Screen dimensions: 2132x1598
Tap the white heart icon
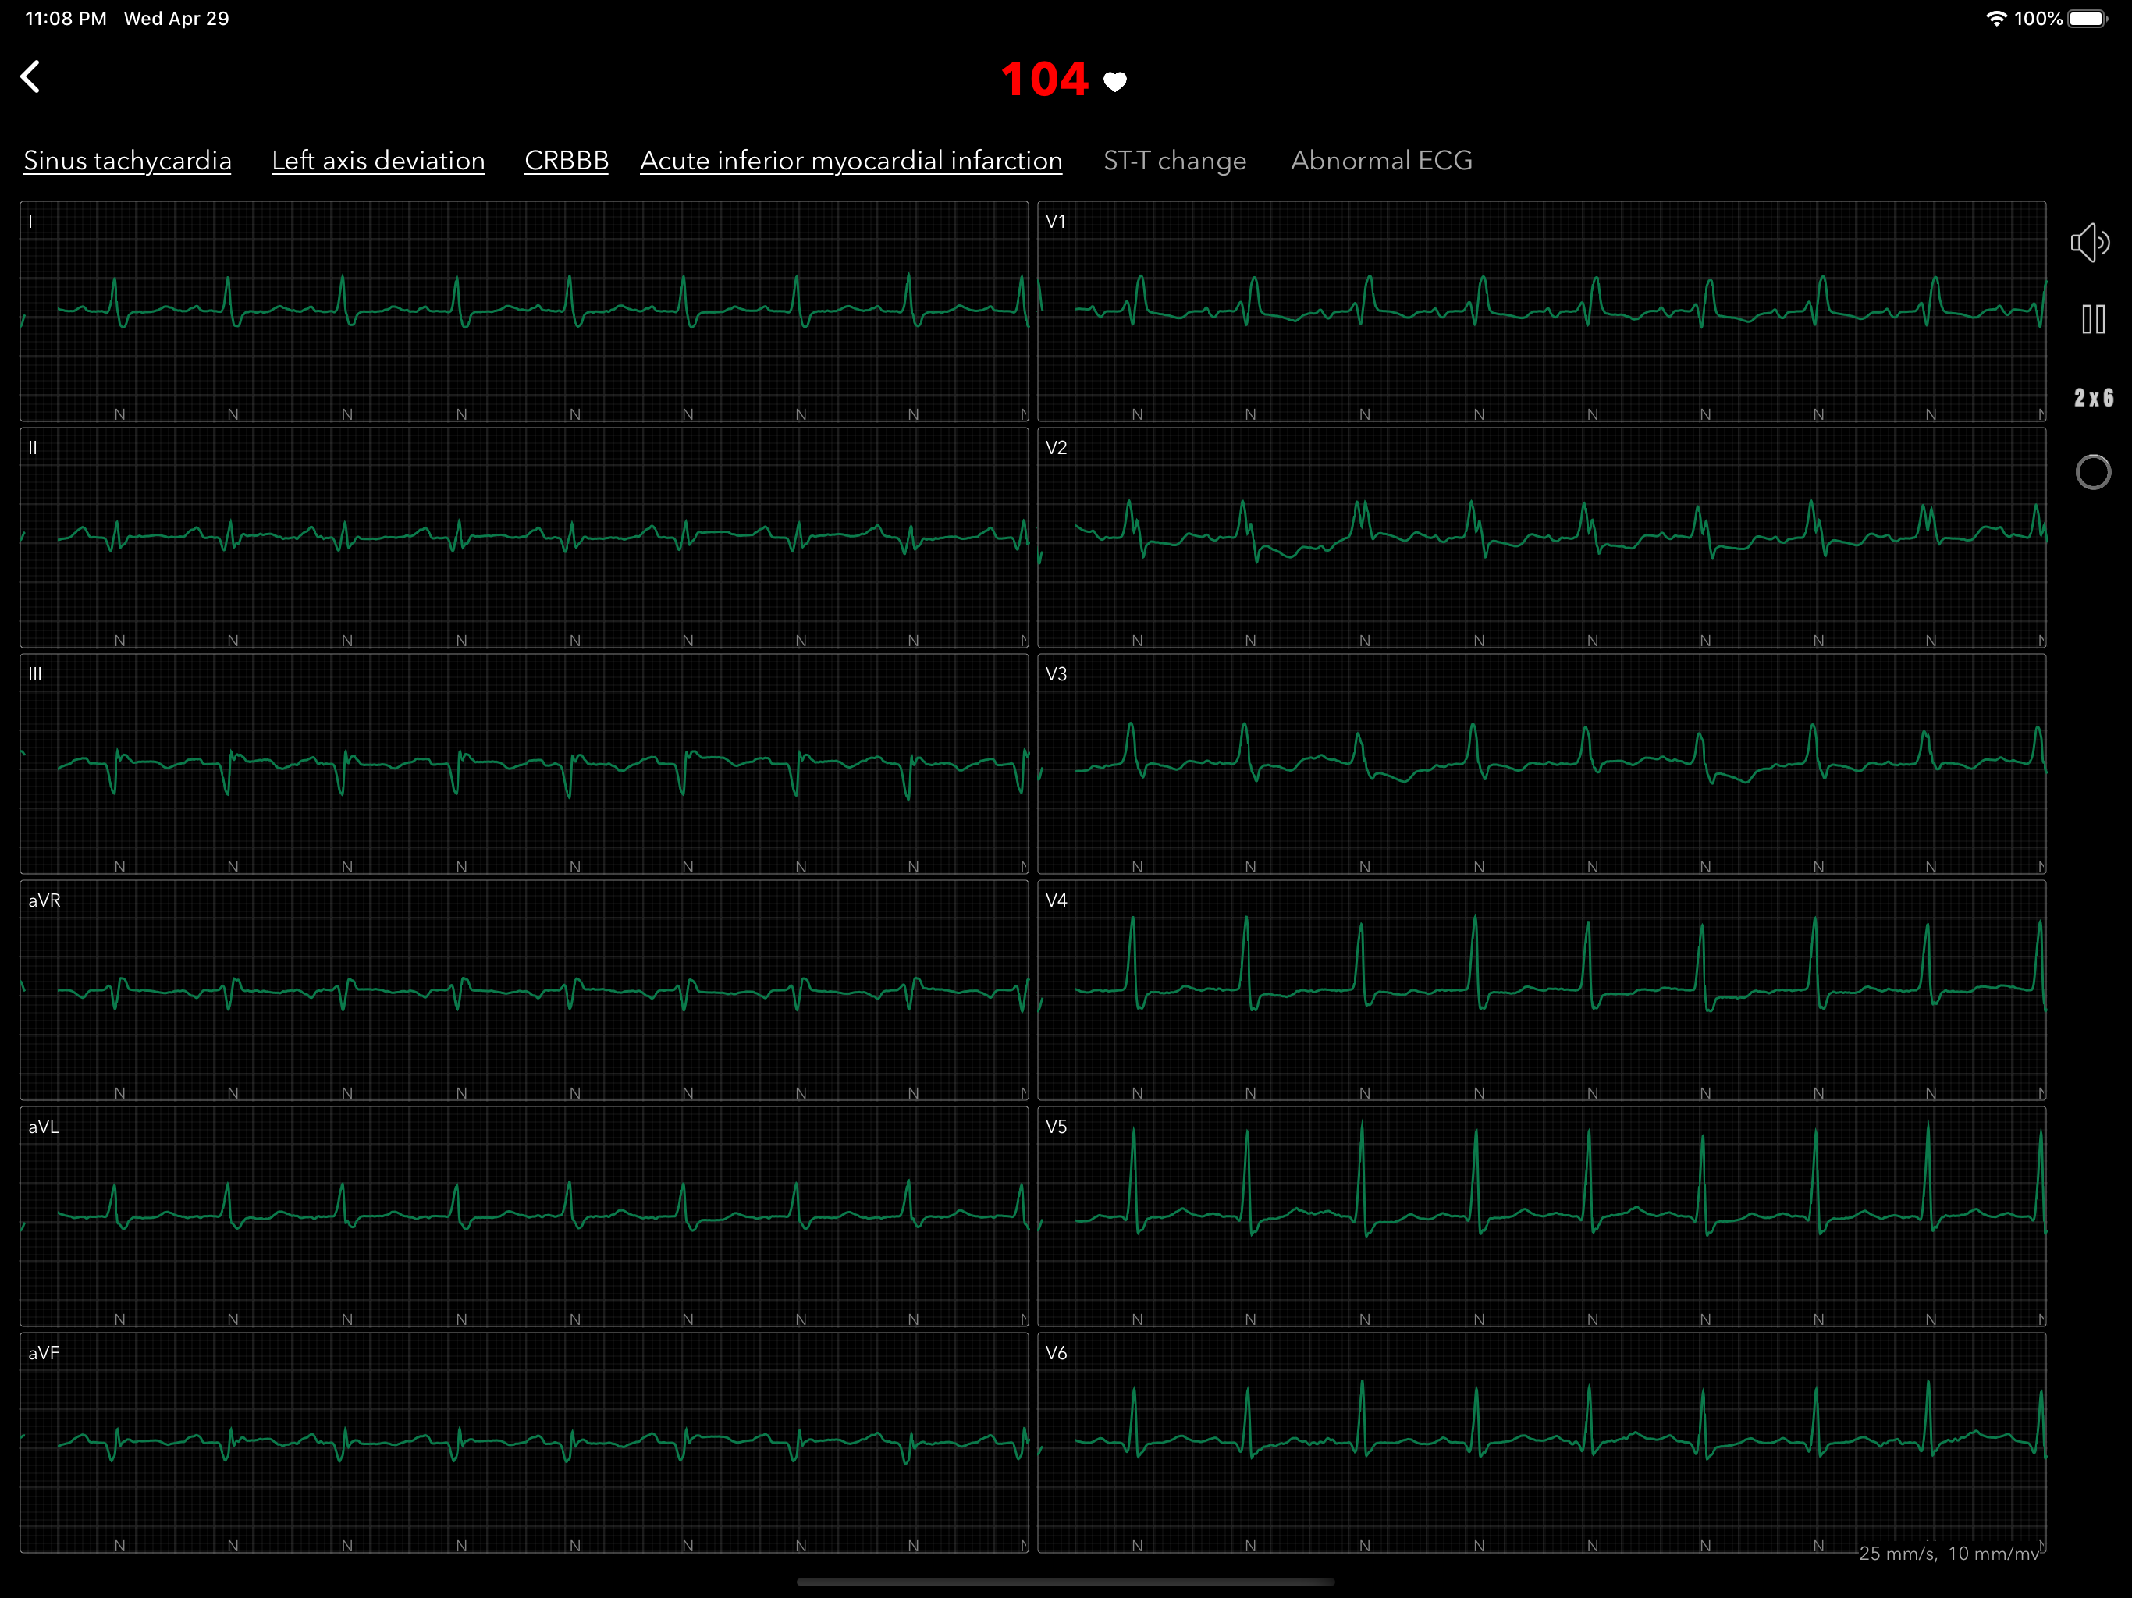tap(1115, 82)
